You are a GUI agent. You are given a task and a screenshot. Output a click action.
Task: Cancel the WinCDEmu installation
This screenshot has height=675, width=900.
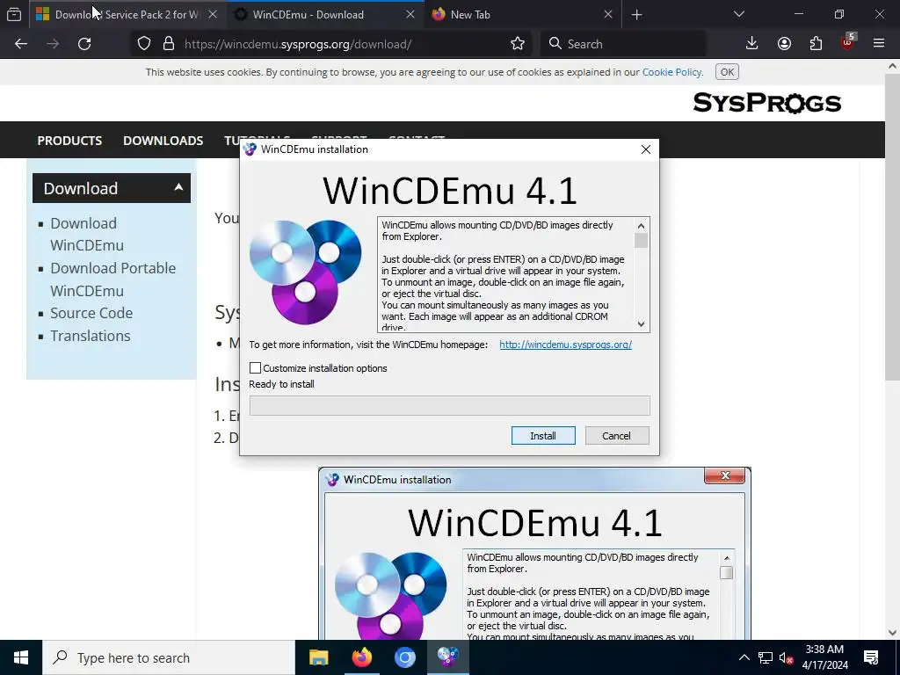click(616, 436)
